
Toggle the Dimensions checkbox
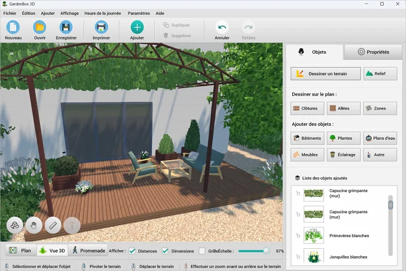(x=165, y=251)
